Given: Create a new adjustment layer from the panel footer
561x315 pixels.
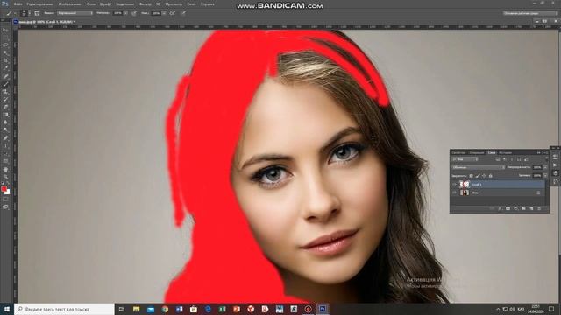Looking at the screenshot, I should coord(516,208).
